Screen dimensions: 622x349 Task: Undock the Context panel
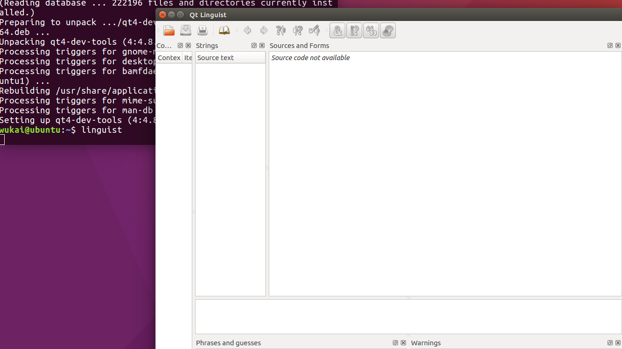[180, 45]
